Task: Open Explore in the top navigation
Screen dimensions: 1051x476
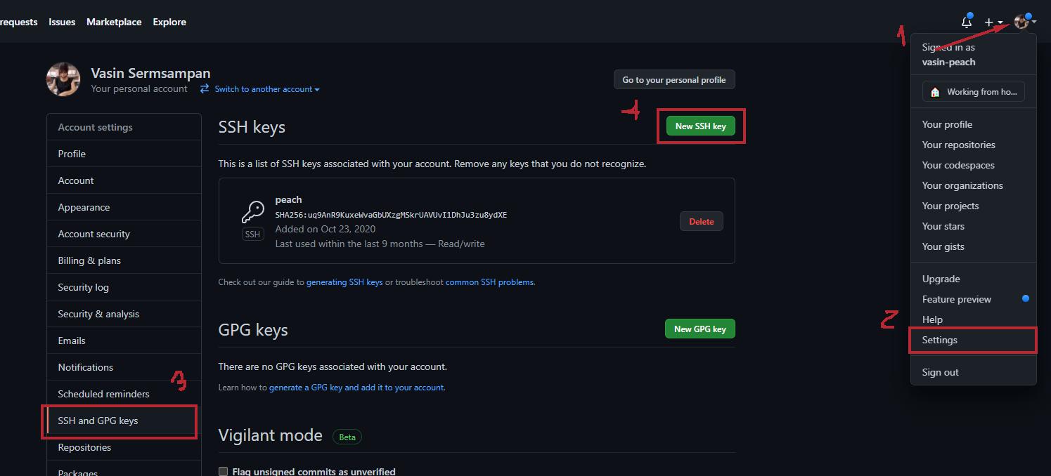Action: (169, 22)
